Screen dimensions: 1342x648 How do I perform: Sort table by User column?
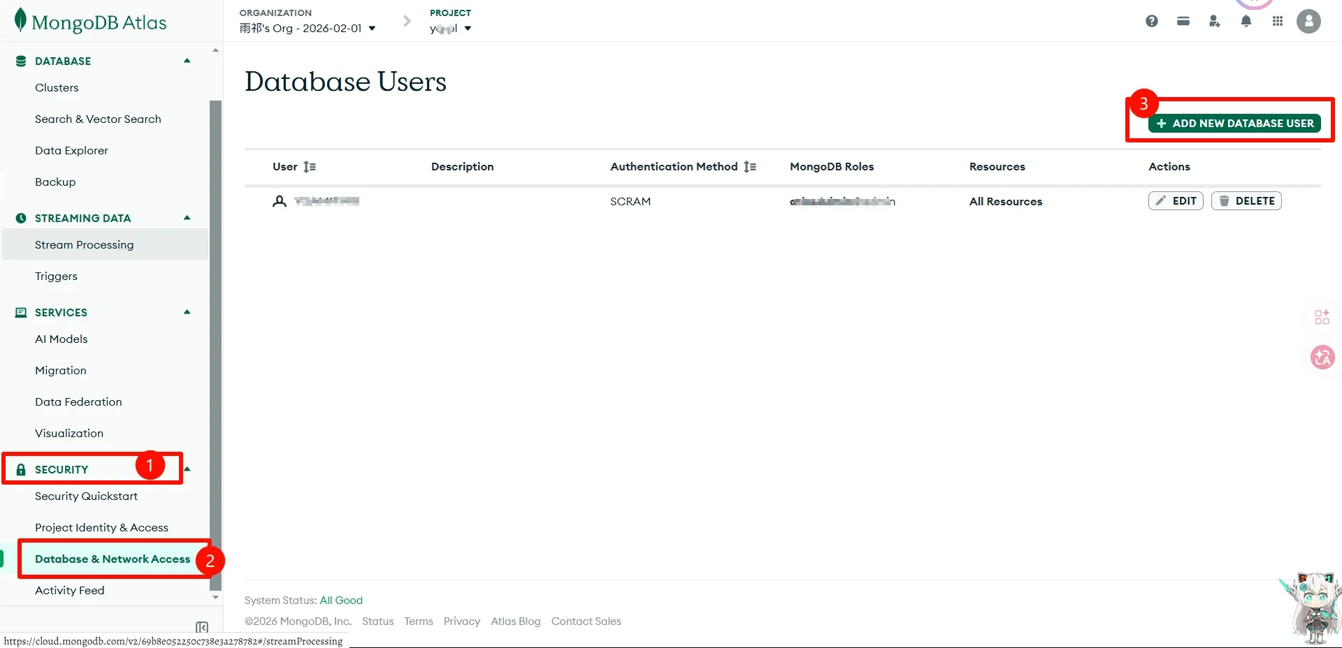pos(310,167)
